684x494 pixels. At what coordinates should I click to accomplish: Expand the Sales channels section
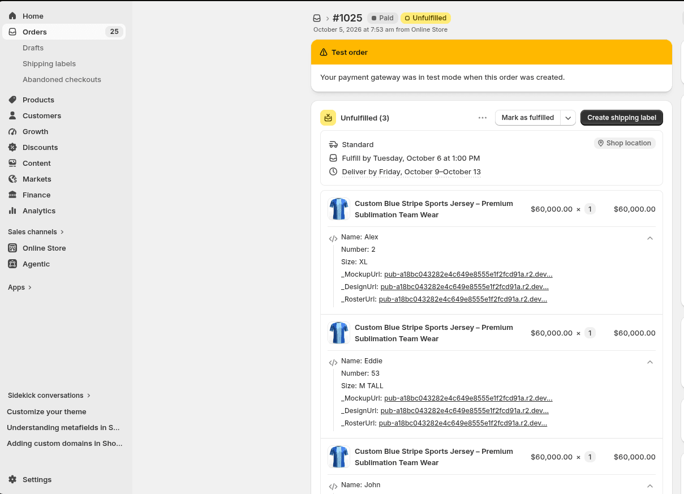click(x=36, y=232)
